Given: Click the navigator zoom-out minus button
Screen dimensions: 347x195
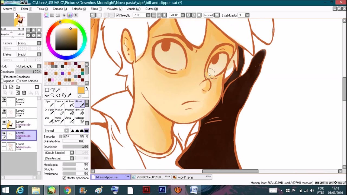Looking at the screenshot, I should point(28,30).
